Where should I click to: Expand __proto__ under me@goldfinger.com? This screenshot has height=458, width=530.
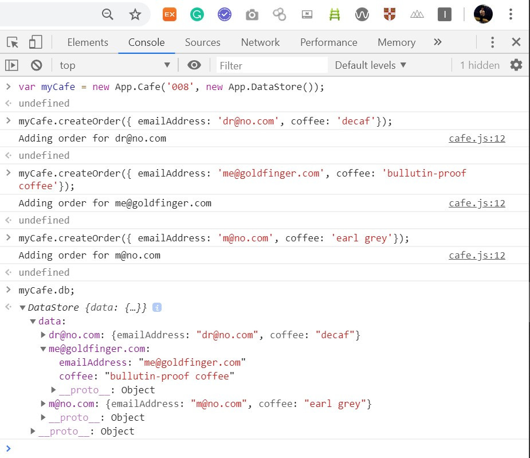tap(53, 390)
